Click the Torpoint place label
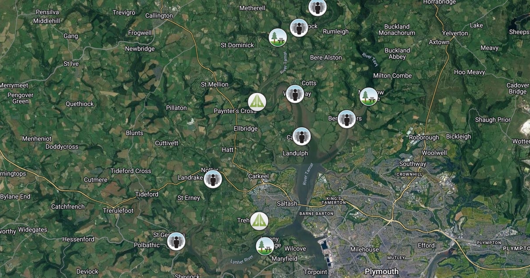530x278 pixels. (315, 272)
